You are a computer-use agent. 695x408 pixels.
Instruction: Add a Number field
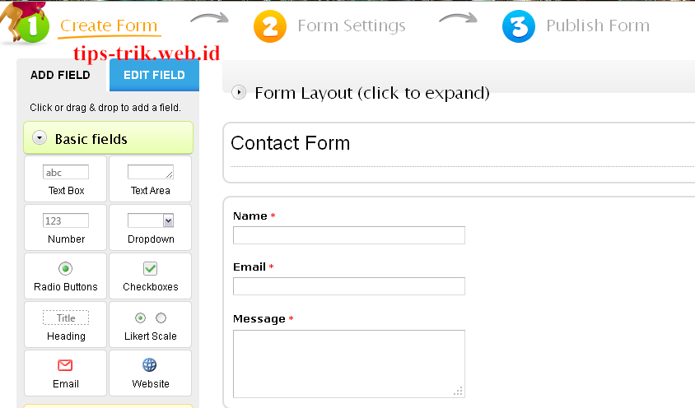coord(66,228)
